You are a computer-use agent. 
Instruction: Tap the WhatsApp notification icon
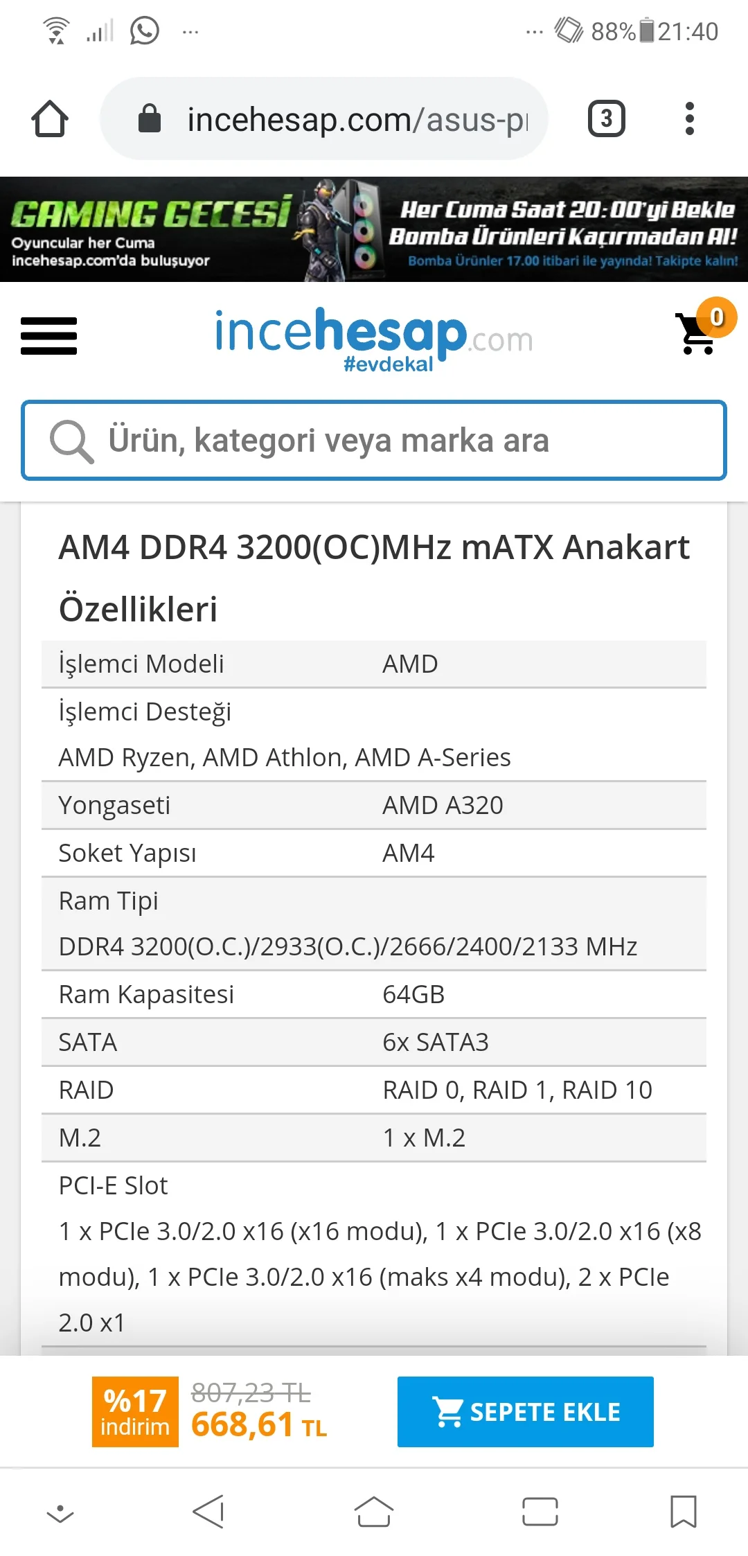coord(144,31)
